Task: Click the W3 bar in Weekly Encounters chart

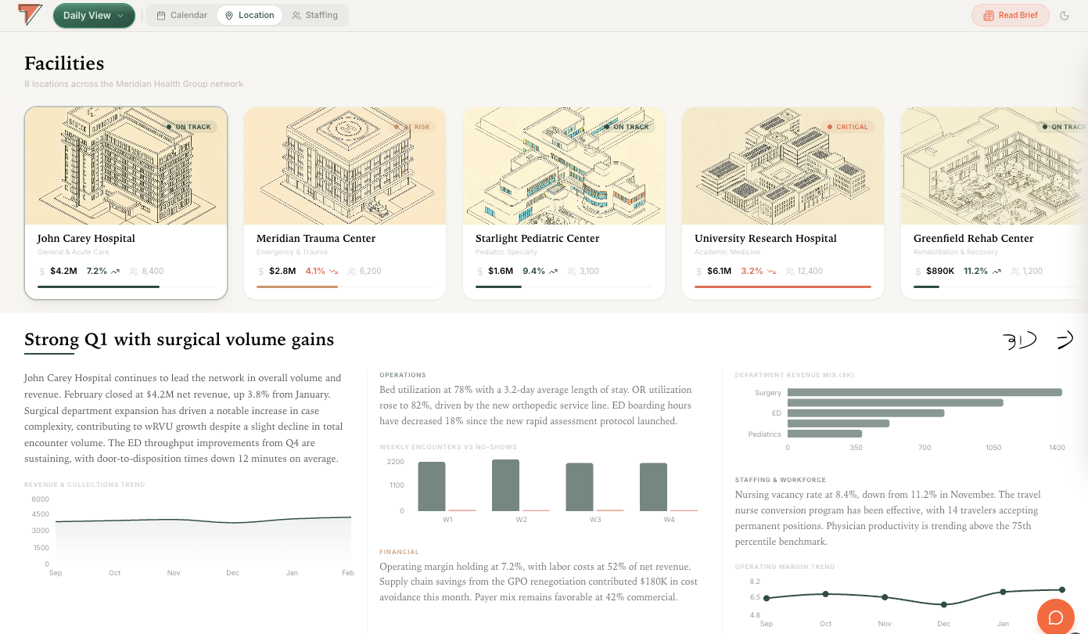Action: (x=580, y=487)
